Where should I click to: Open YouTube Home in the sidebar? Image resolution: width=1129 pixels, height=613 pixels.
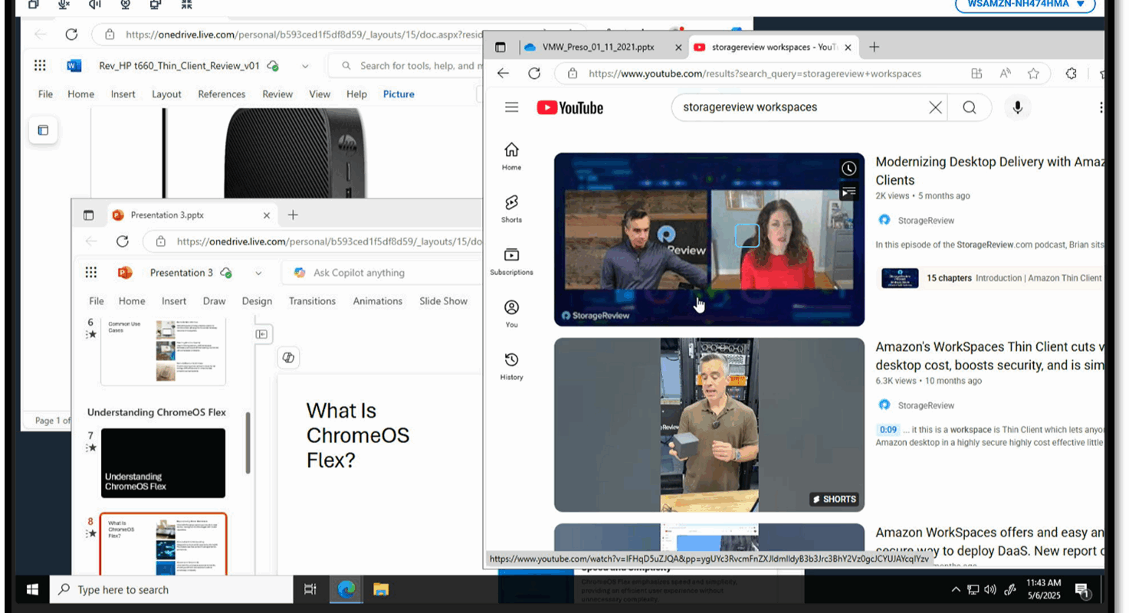click(511, 156)
